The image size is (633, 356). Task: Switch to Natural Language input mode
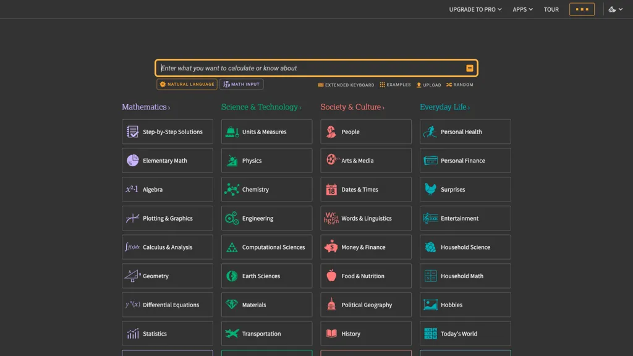pos(187,84)
